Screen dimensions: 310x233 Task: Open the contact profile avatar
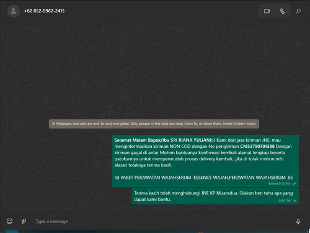coord(14,11)
